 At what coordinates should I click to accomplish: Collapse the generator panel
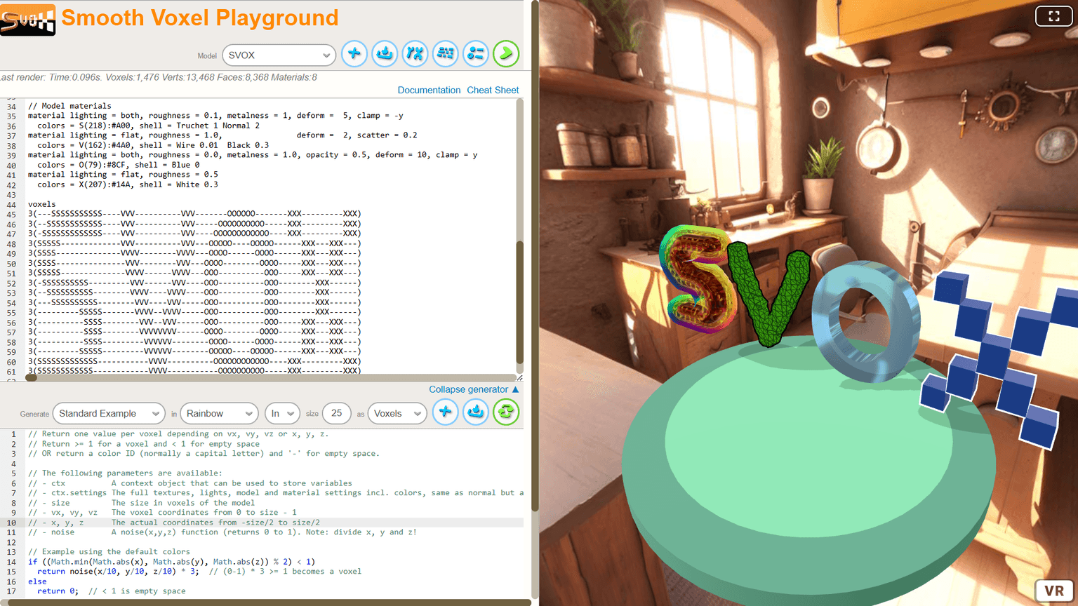point(469,389)
